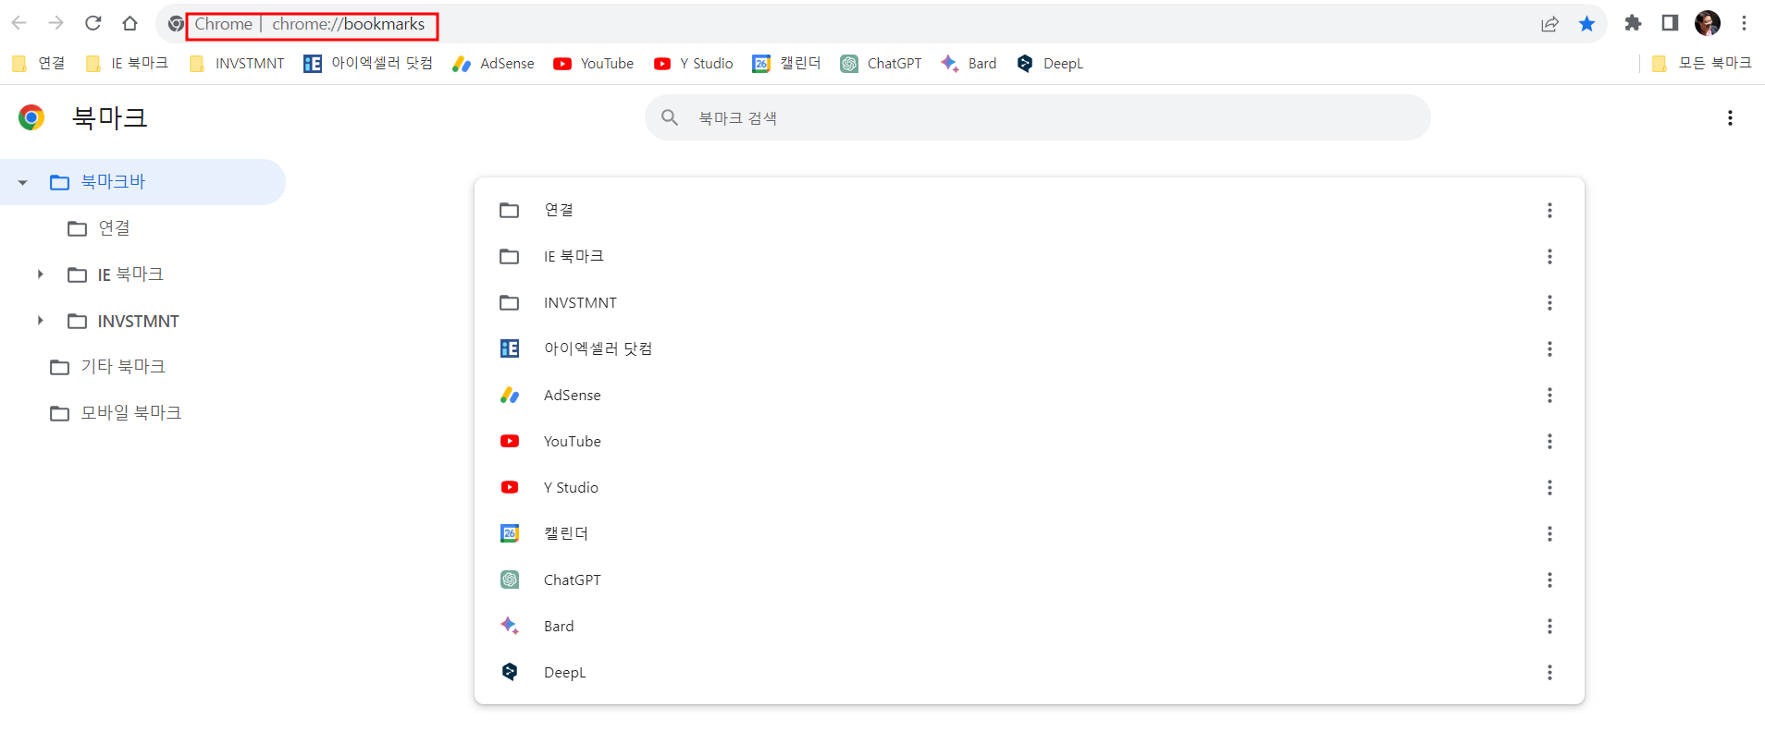Image resolution: width=1765 pixels, height=732 pixels.
Task: Select 아이엑셀러 닷컴 row in list
Action: pyautogui.click(x=1030, y=348)
